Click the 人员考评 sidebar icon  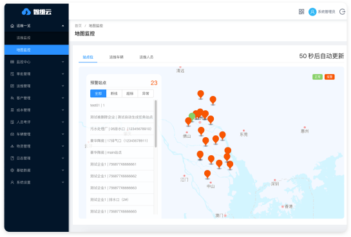click(x=12, y=122)
